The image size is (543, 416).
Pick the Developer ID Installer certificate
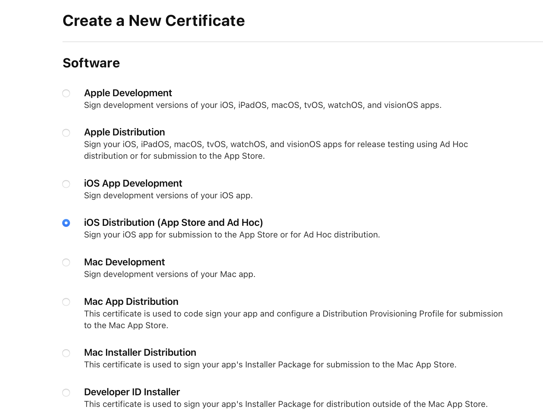[66, 393]
